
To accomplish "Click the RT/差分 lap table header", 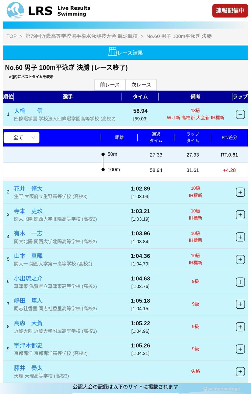I will click(x=229, y=138).
